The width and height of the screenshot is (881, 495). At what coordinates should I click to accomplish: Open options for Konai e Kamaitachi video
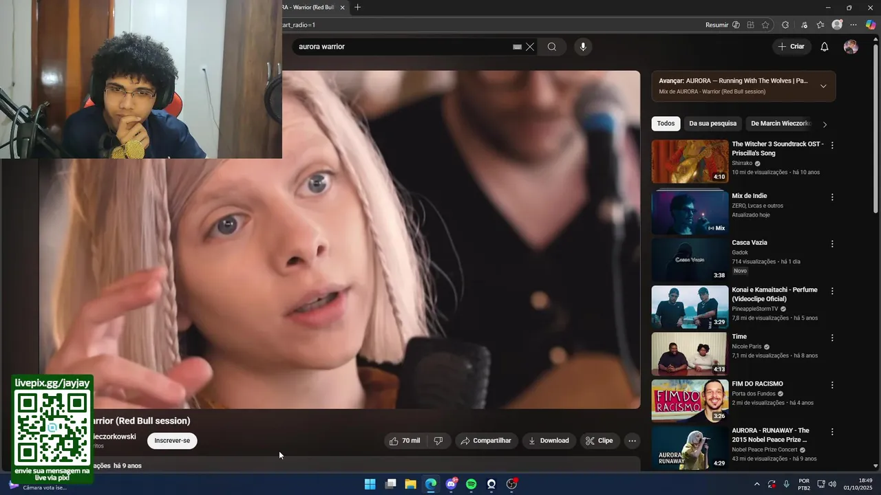coord(832,291)
